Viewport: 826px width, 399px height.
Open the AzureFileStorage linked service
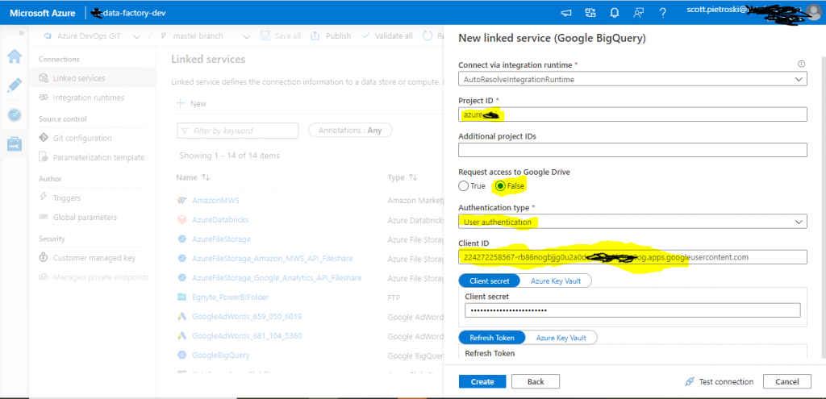click(x=221, y=239)
